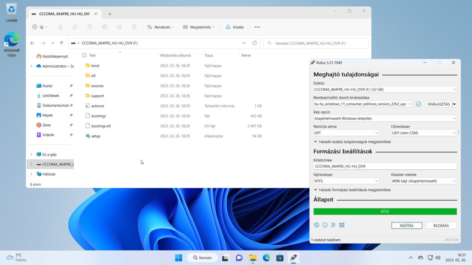The image size is (472, 265).
Task: Sort by Módosítás dátuma column header
Action: [176, 55]
